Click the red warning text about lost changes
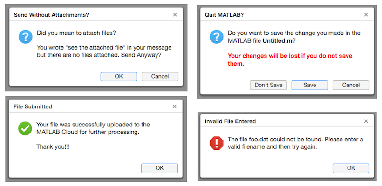This screenshot has width=382, height=186. click(290, 60)
